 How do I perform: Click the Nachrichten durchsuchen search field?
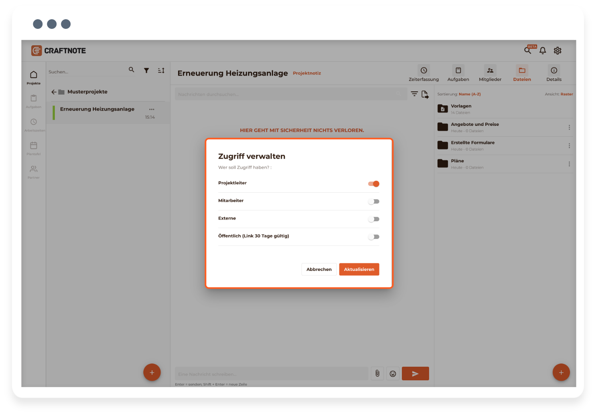[x=284, y=95]
